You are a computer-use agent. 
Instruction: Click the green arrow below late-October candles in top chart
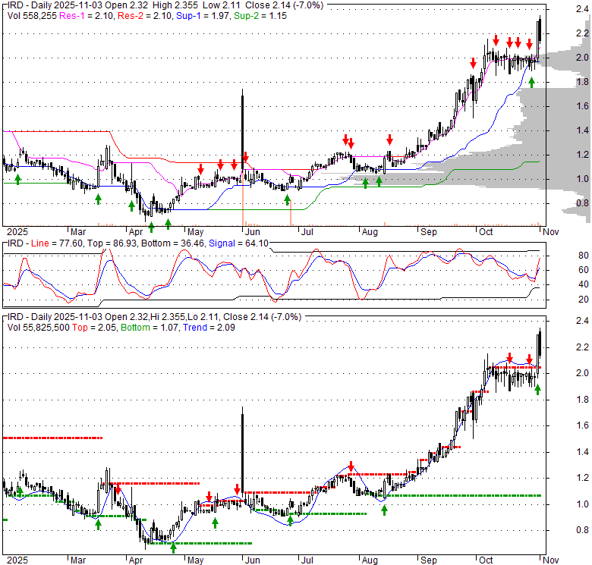click(531, 82)
